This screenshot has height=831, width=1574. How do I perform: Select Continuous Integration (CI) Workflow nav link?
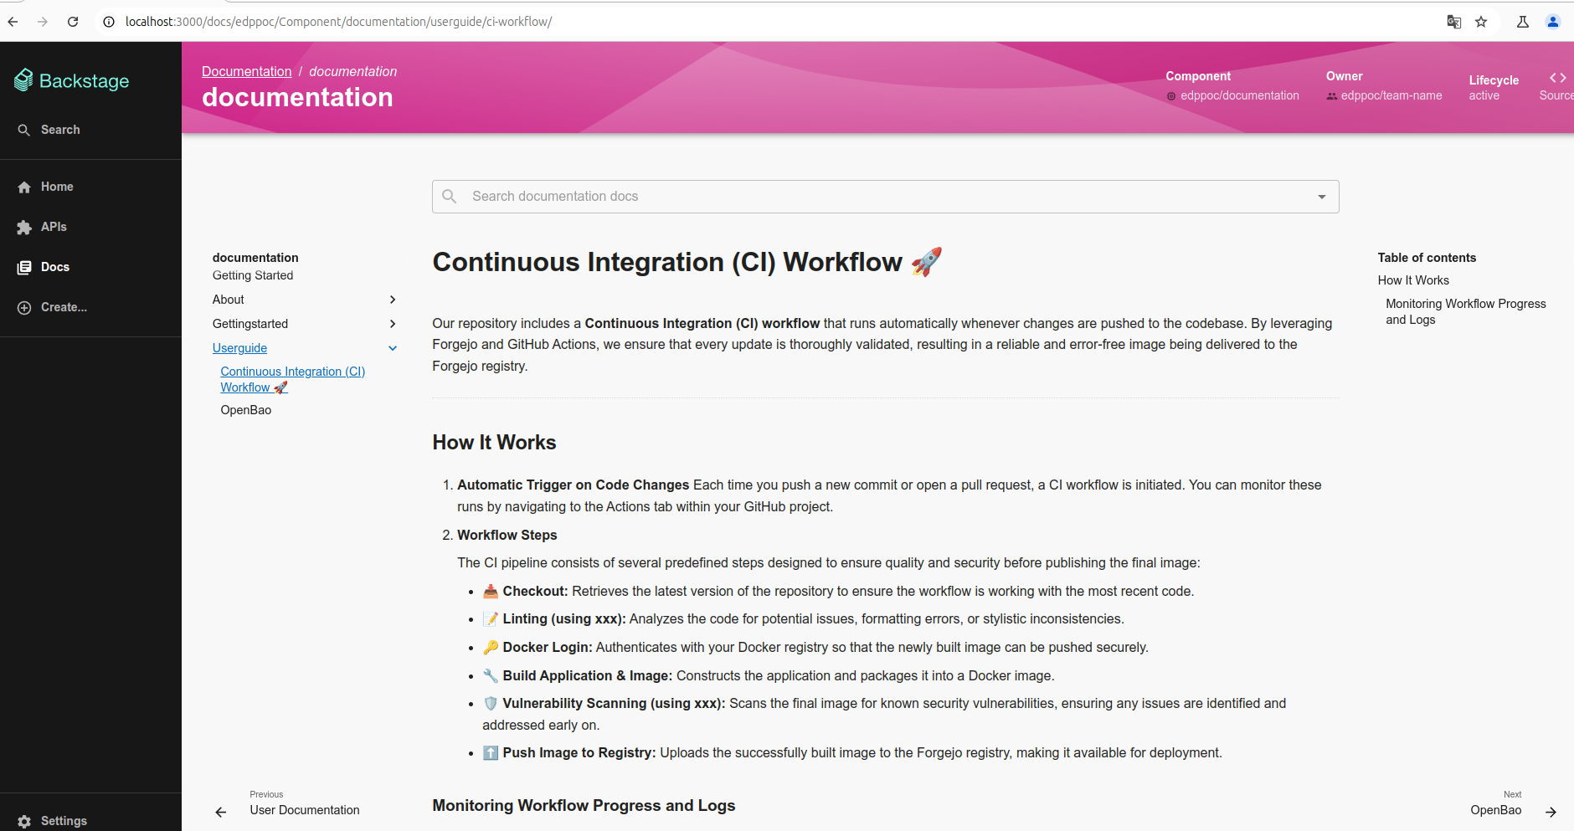tap(293, 379)
